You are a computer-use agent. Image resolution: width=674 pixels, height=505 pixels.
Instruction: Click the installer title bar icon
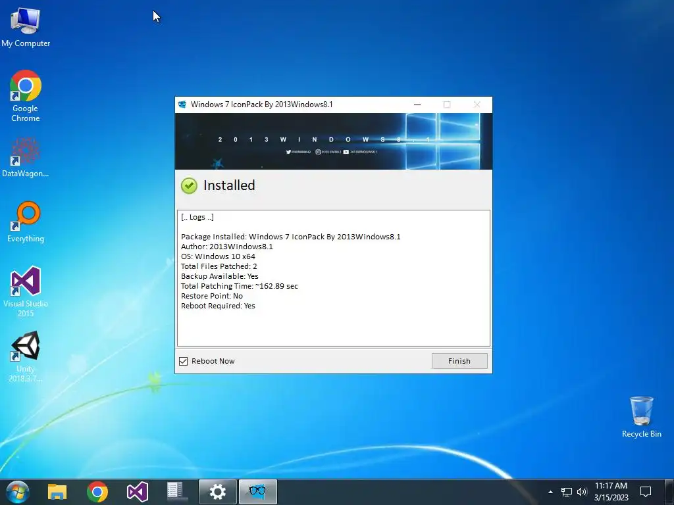click(x=182, y=105)
